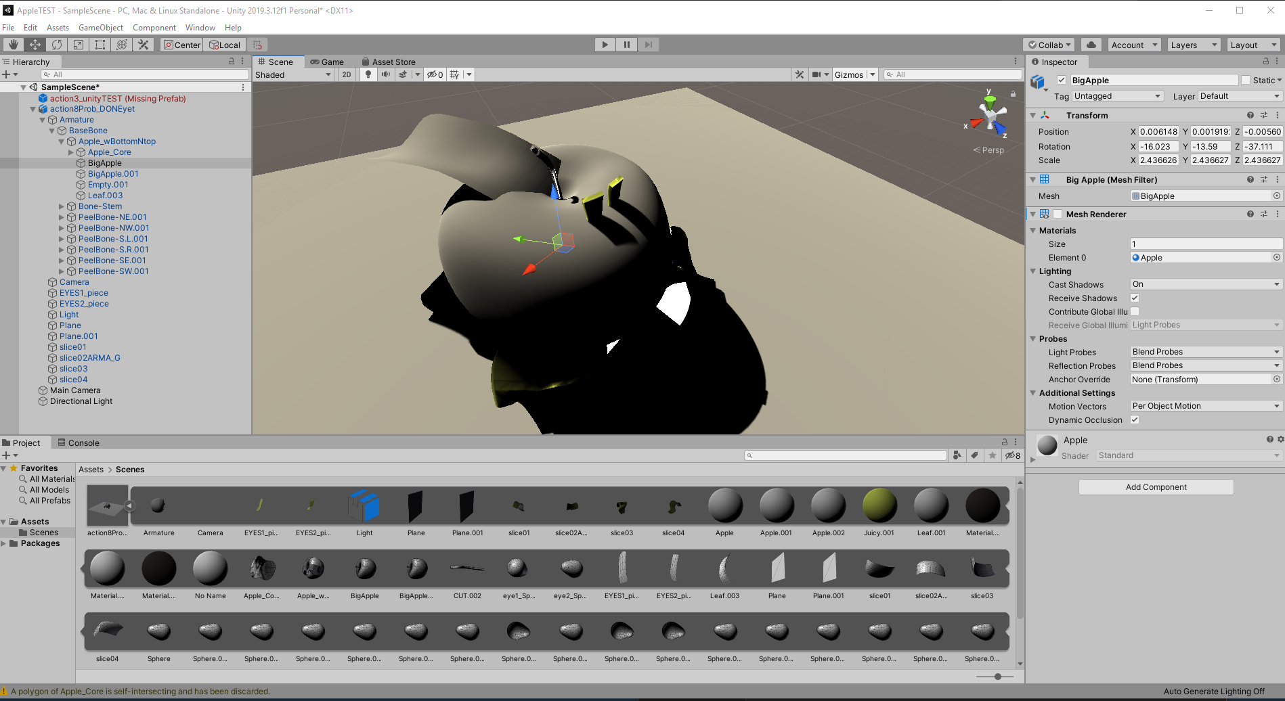
Task: Select the Juicy.001 material in the Project panel
Action: coord(879,505)
